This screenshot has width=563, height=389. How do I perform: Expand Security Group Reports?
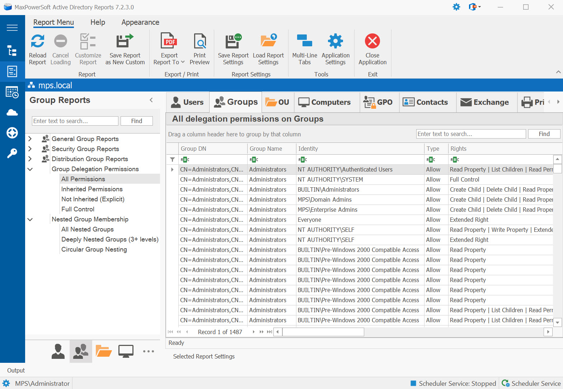coord(30,149)
